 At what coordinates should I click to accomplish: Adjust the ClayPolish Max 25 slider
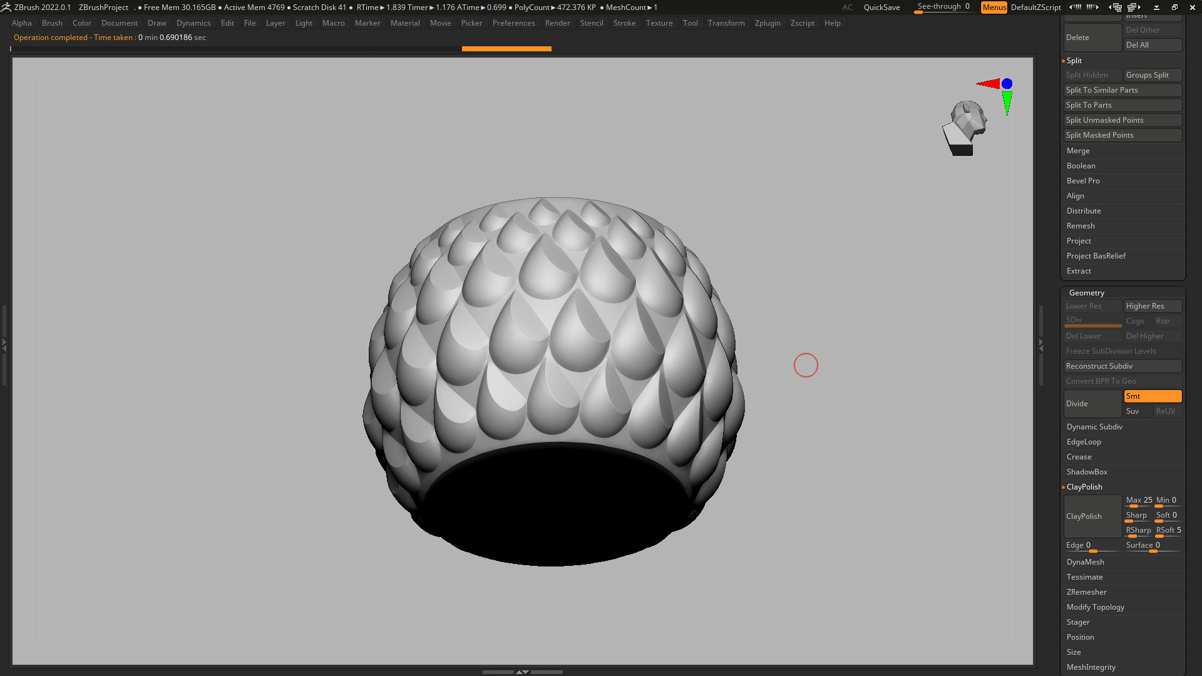[1138, 501]
